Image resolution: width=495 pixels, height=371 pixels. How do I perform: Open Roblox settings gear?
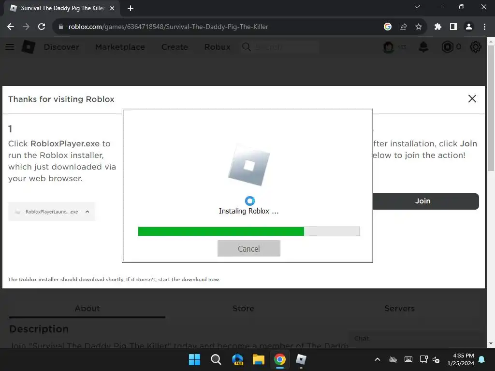click(476, 47)
